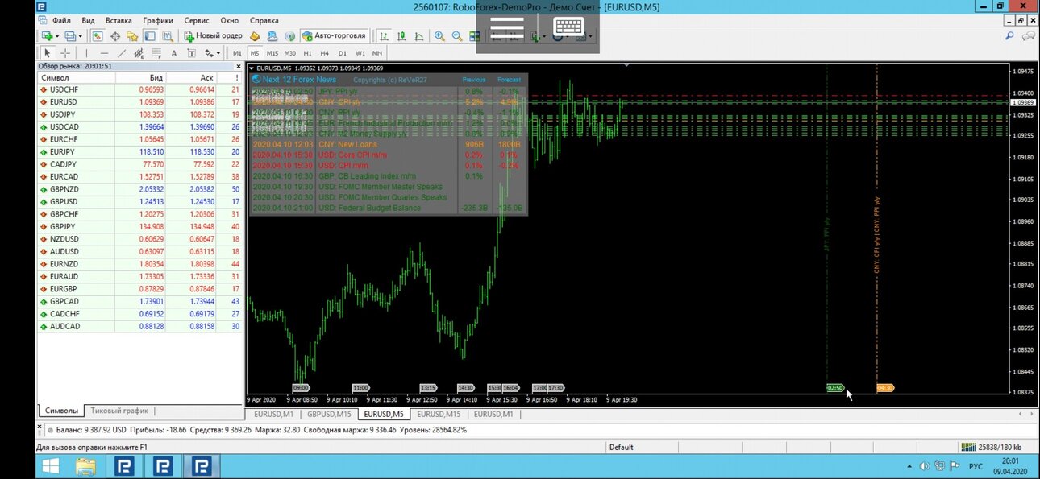Image resolution: width=1040 pixels, height=479 pixels.
Task: Switch to bar chart display
Action: (384, 35)
